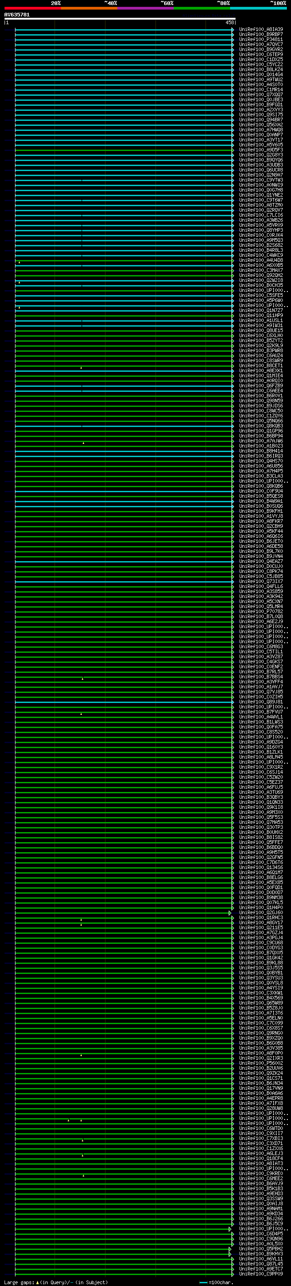Click the red 20% identity legend segment
The width and height of the screenshot is (291, 1286).
tap(33, 8)
